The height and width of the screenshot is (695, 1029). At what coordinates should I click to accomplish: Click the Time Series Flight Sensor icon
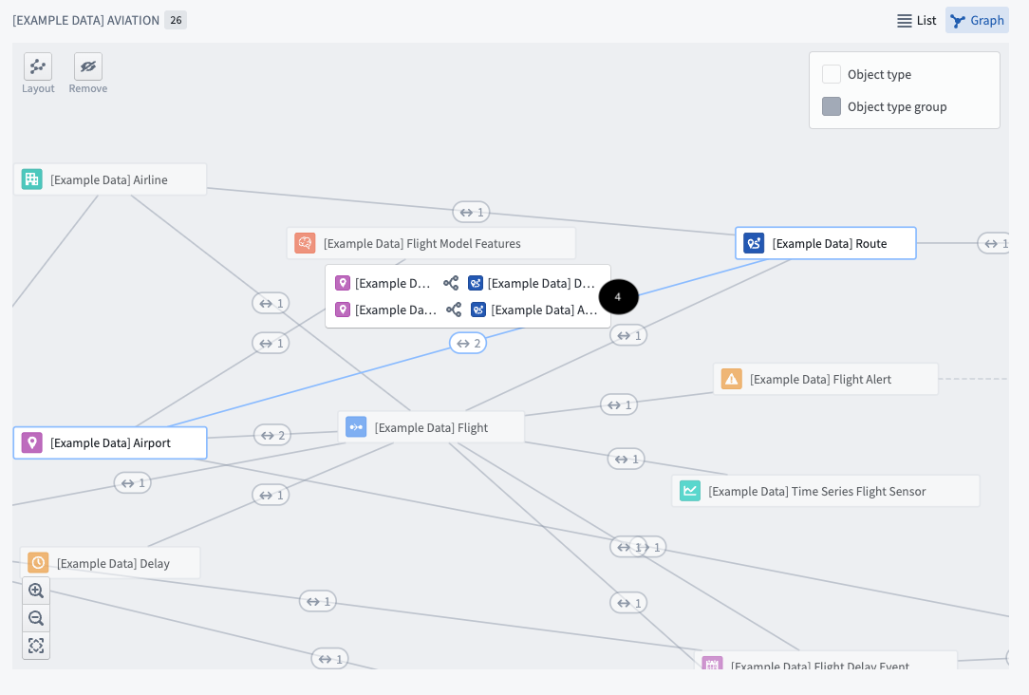pyautogui.click(x=690, y=491)
